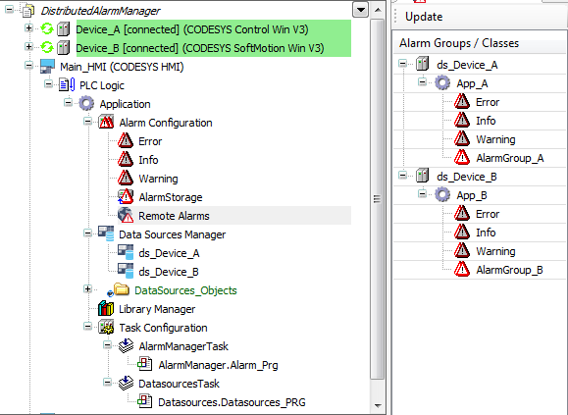This screenshot has width=568, height=415.
Task: Click the Datasources.Datasources_PRG program call icon
Action: 145,401
